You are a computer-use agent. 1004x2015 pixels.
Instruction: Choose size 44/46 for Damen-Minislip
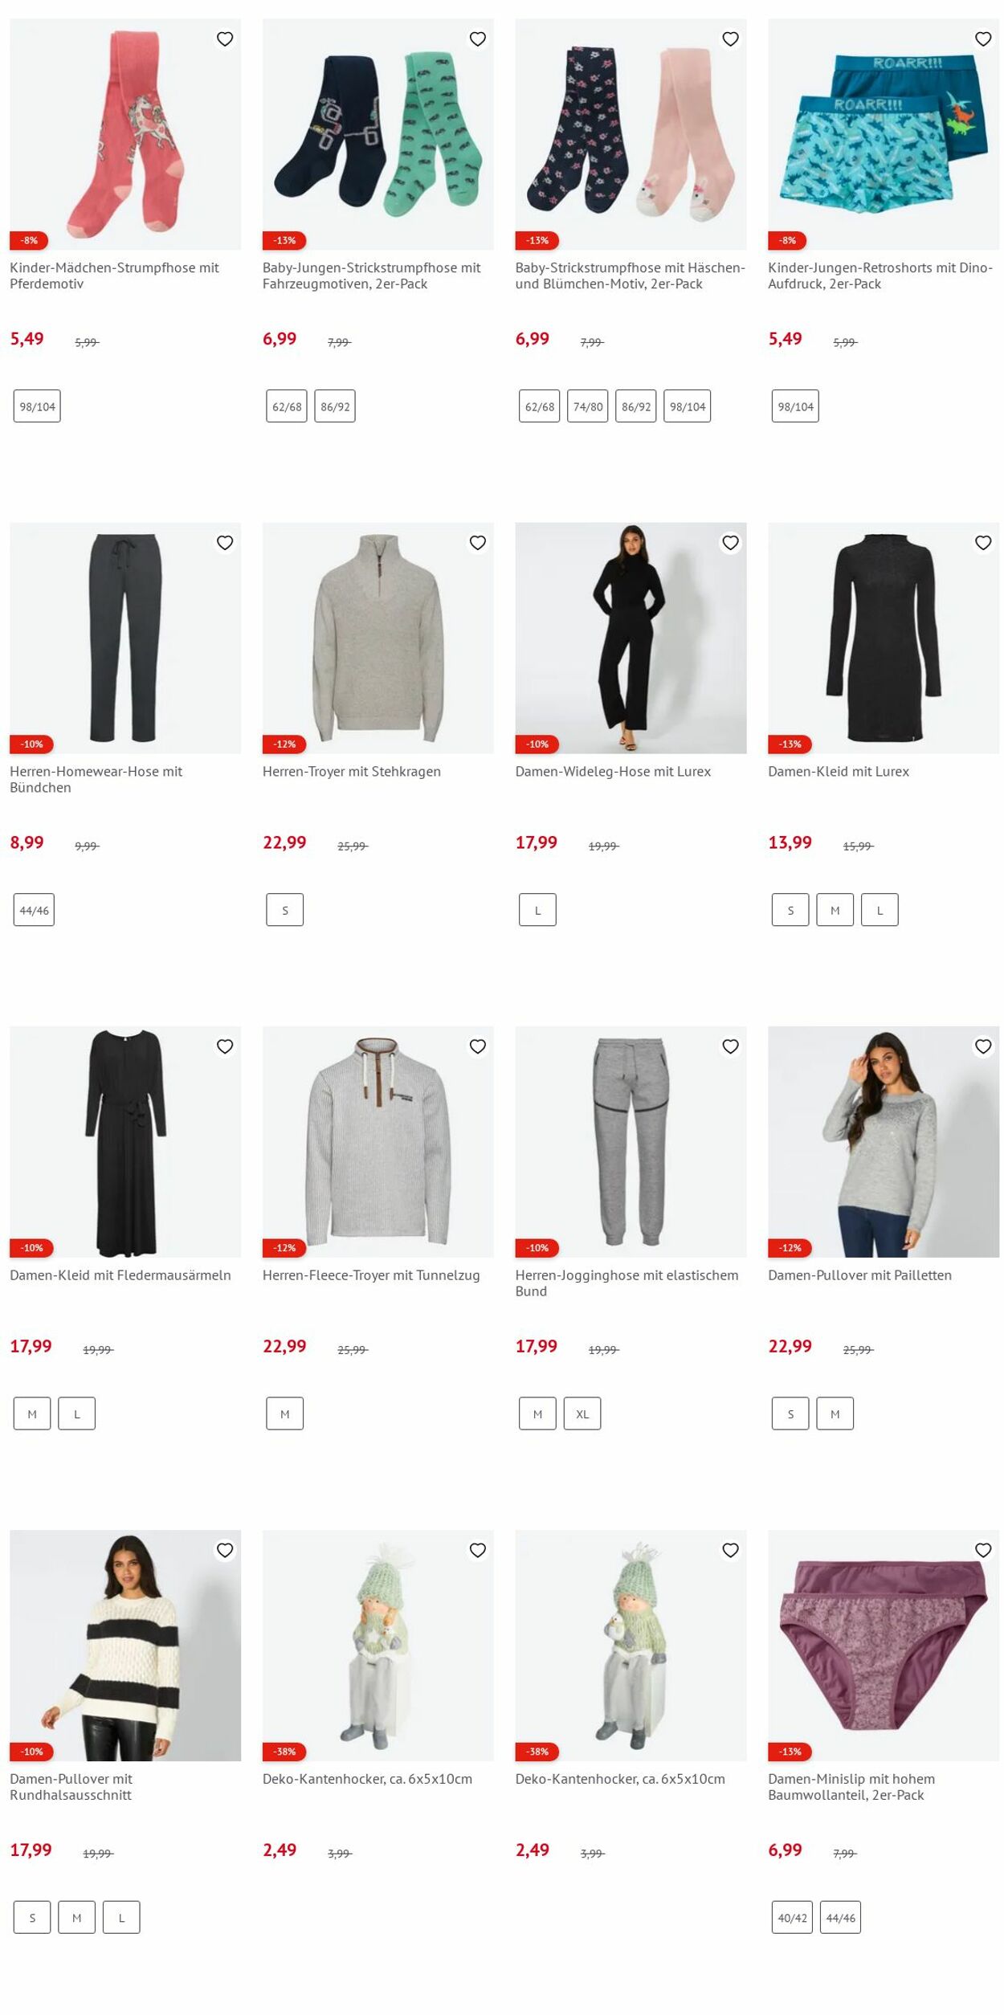840,1917
